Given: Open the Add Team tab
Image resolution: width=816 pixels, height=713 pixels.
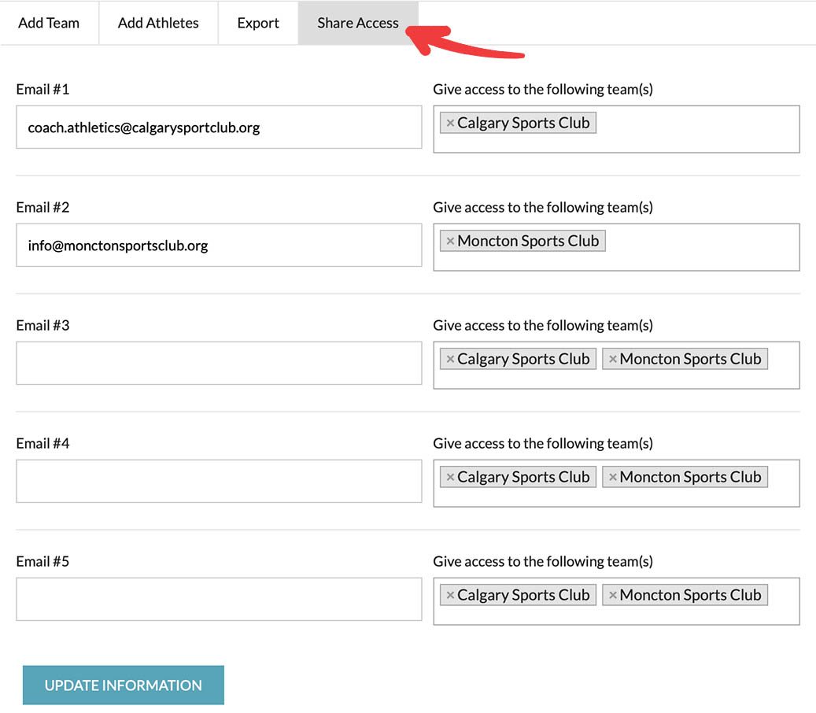Looking at the screenshot, I should (49, 23).
